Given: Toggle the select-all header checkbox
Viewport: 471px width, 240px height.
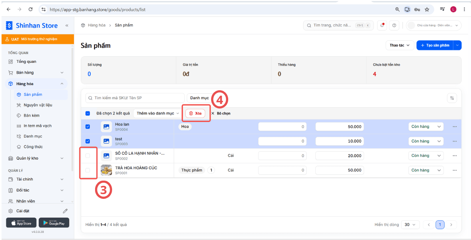Looking at the screenshot, I should (88, 113).
